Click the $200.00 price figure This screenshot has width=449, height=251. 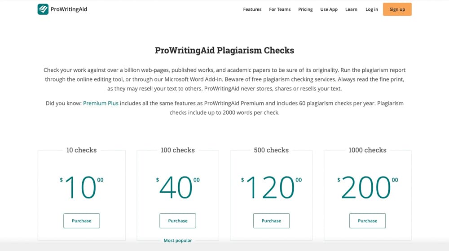pyautogui.click(x=367, y=187)
